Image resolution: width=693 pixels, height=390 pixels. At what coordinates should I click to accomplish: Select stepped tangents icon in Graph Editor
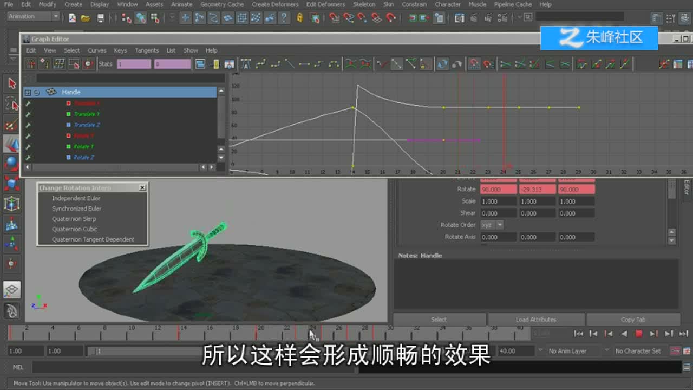pos(319,64)
